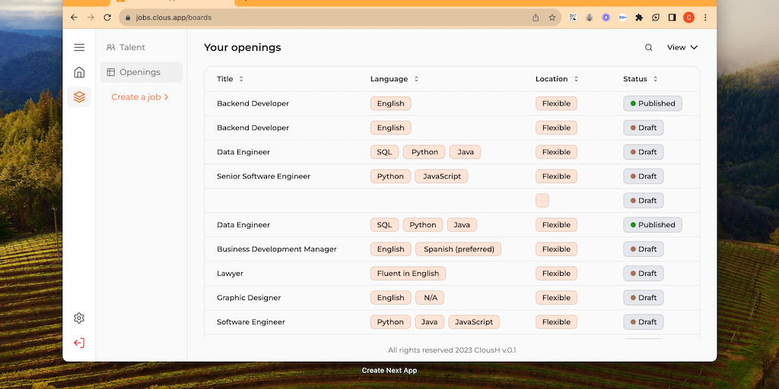
Task: Open the Business Development Manager opening
Action: 276,249
